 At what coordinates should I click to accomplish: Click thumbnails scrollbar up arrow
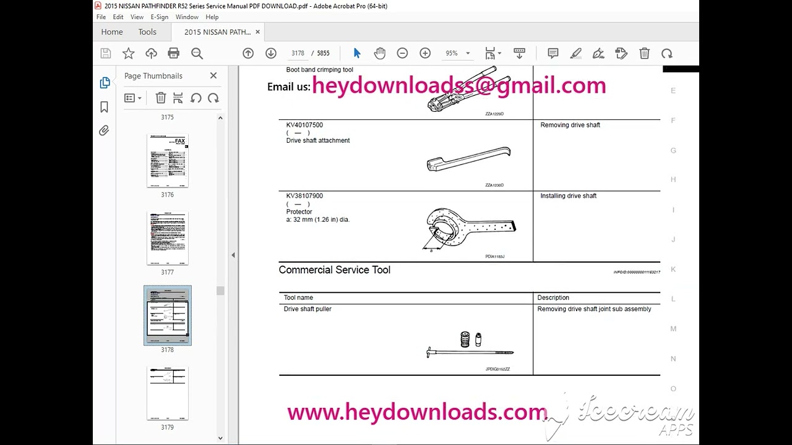tap(220, 117)
